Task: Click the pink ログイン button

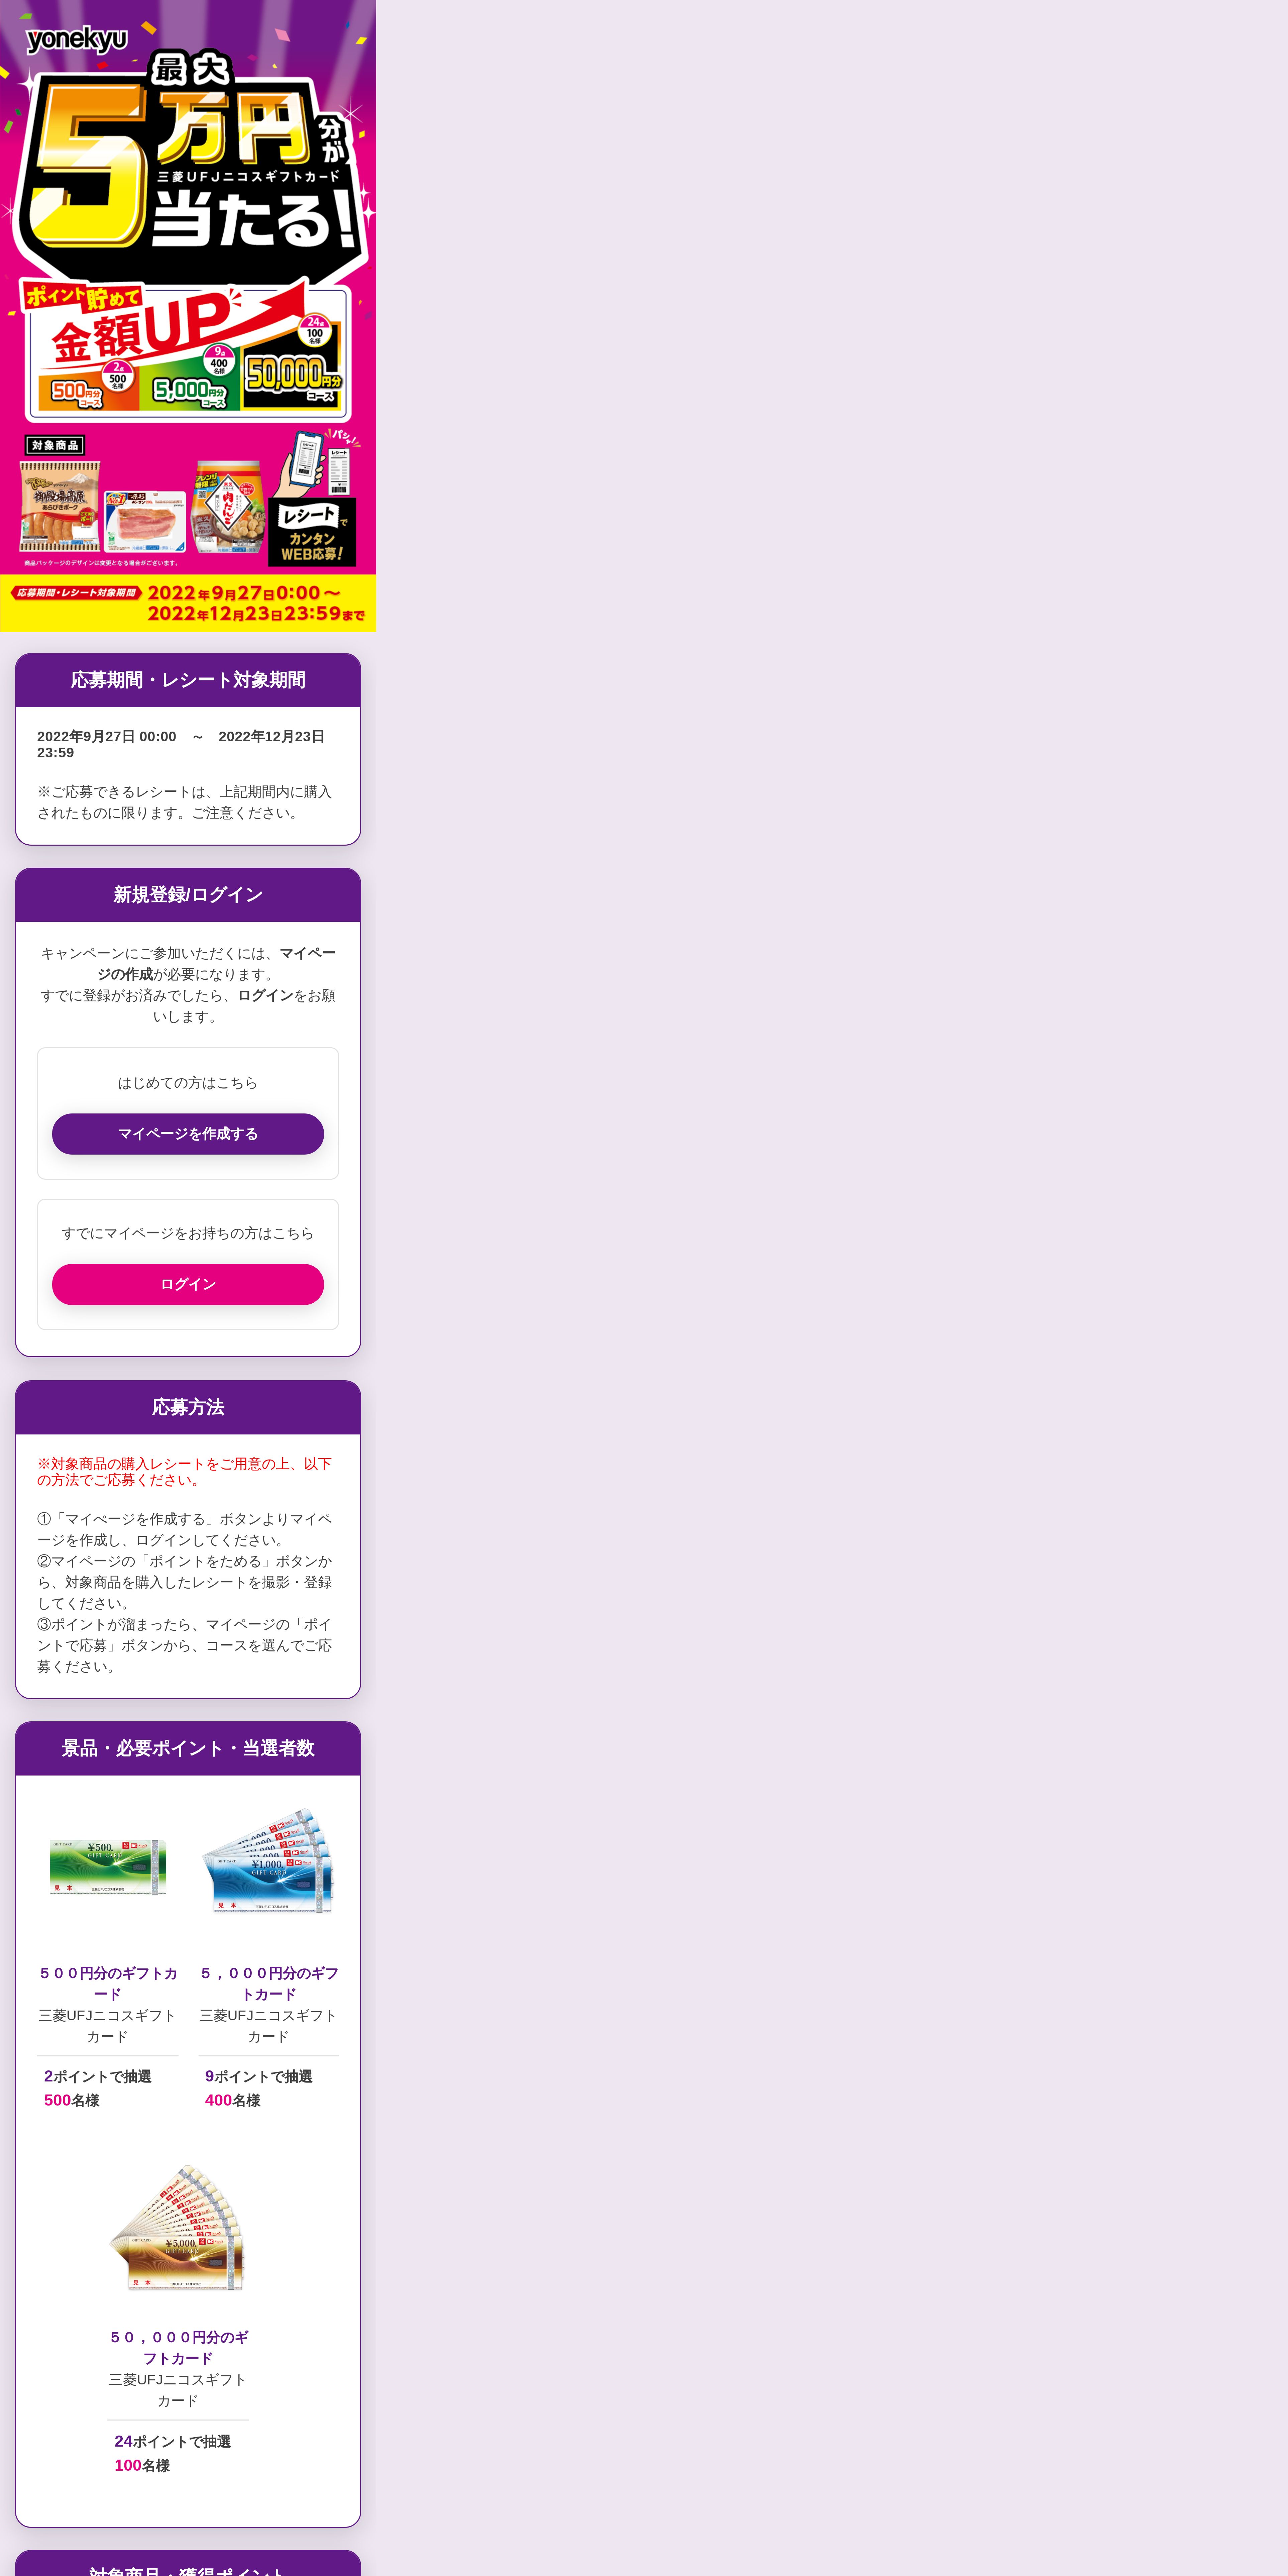Action: tap(188, 1284)
